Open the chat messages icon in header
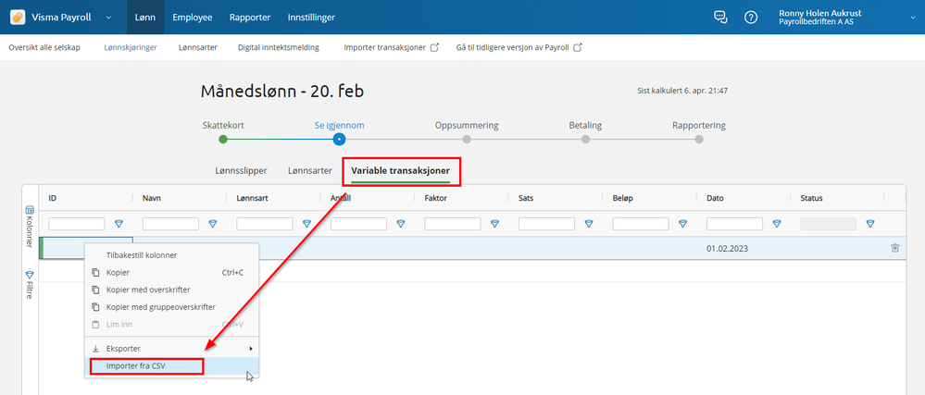The width and height of the screenshot is (925, 395). click(720, 17)
